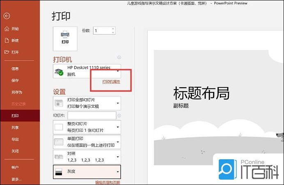This screenshot has width=284, height=185.
Task: Click the large 打印 printer button
Action: [65, 38]
